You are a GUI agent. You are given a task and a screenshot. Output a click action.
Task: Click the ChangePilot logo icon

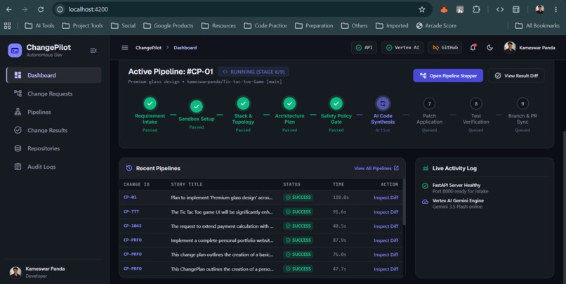click(15, 51)
